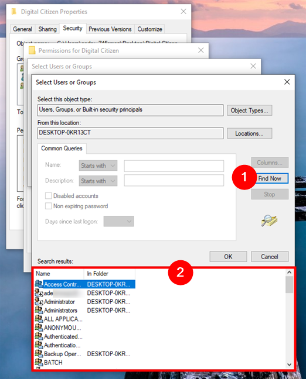
Task: Open the Name Starts with dropdown
Action: [98, 166]
